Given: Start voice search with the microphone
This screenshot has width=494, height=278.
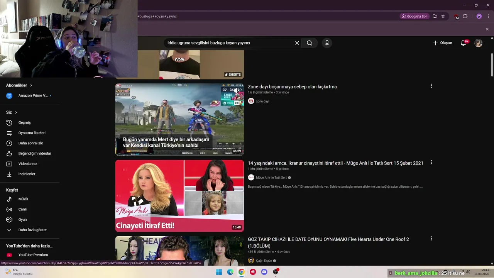Looking at the screenshot, I should click(327, 43).
